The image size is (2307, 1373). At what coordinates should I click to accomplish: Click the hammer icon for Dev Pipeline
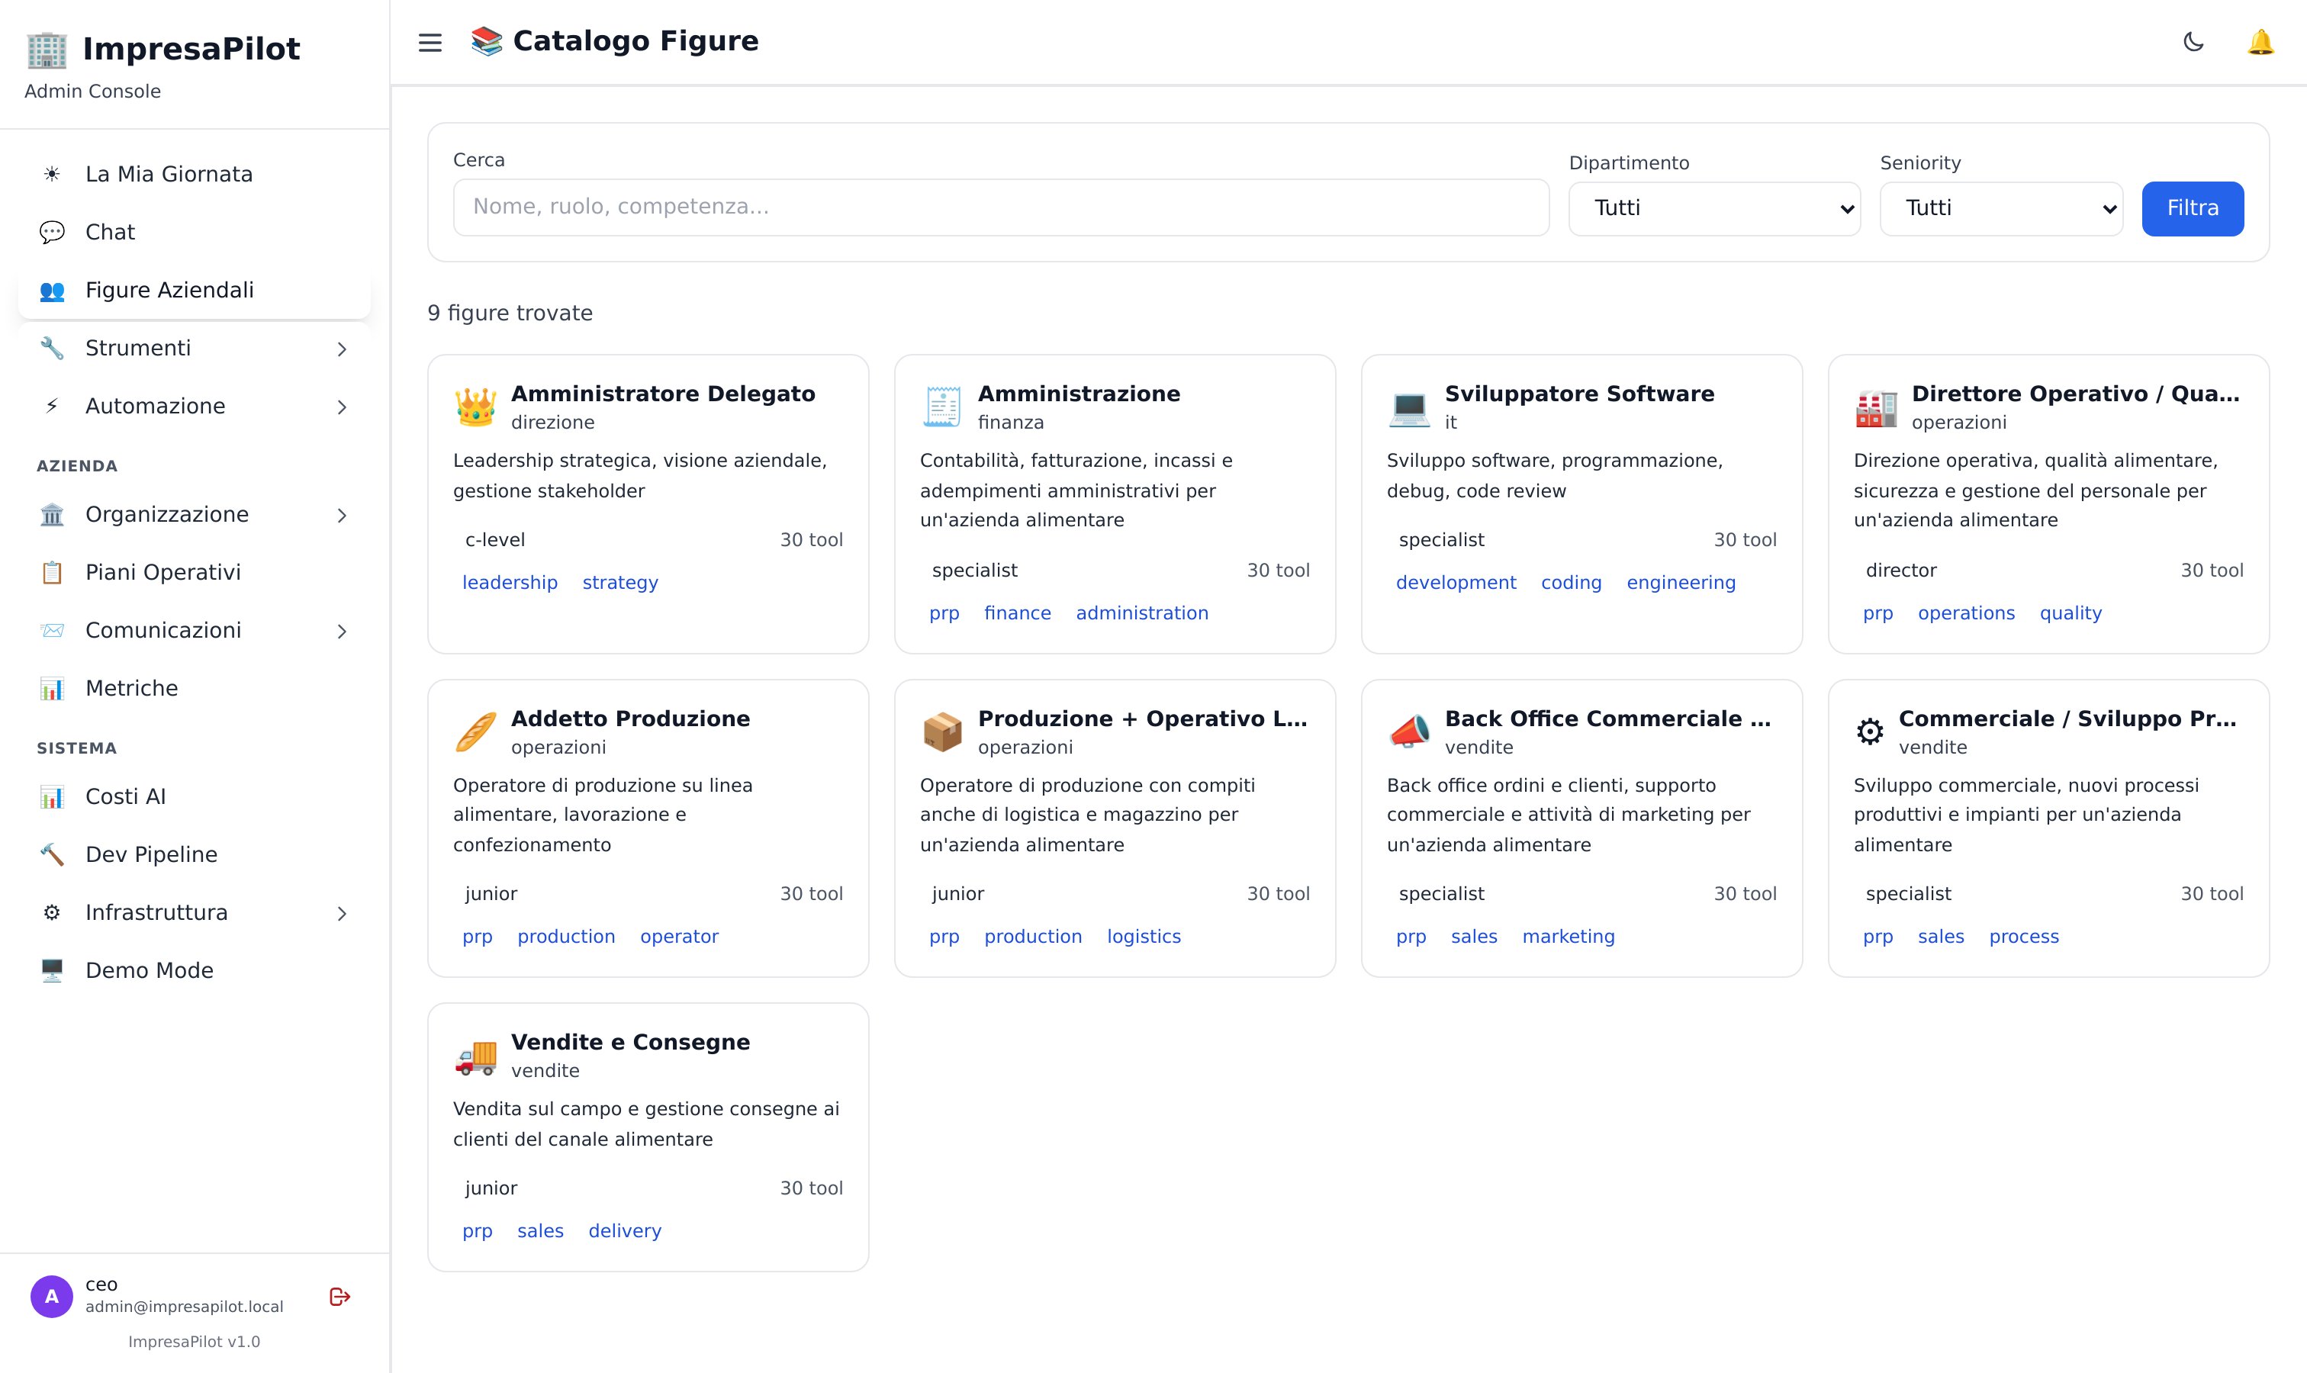tap(52, 855)
